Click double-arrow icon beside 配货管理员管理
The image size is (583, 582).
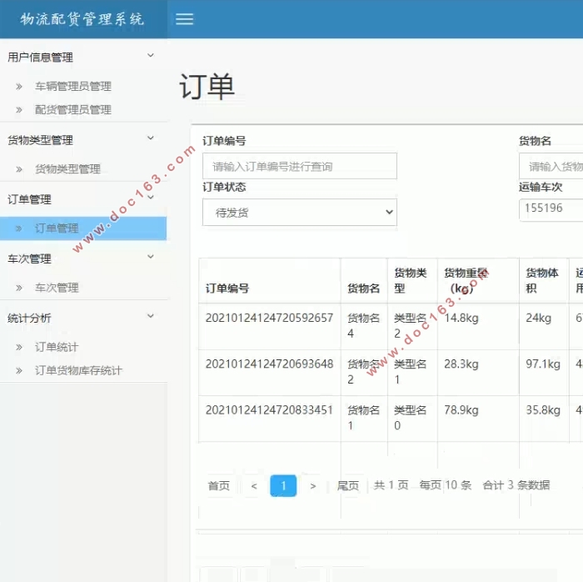pyautogui.click(x=19, y=110)
